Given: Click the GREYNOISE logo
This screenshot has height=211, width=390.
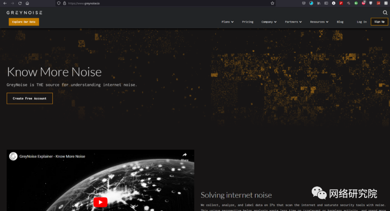Looking at the screenshot, I should point(25,13).
